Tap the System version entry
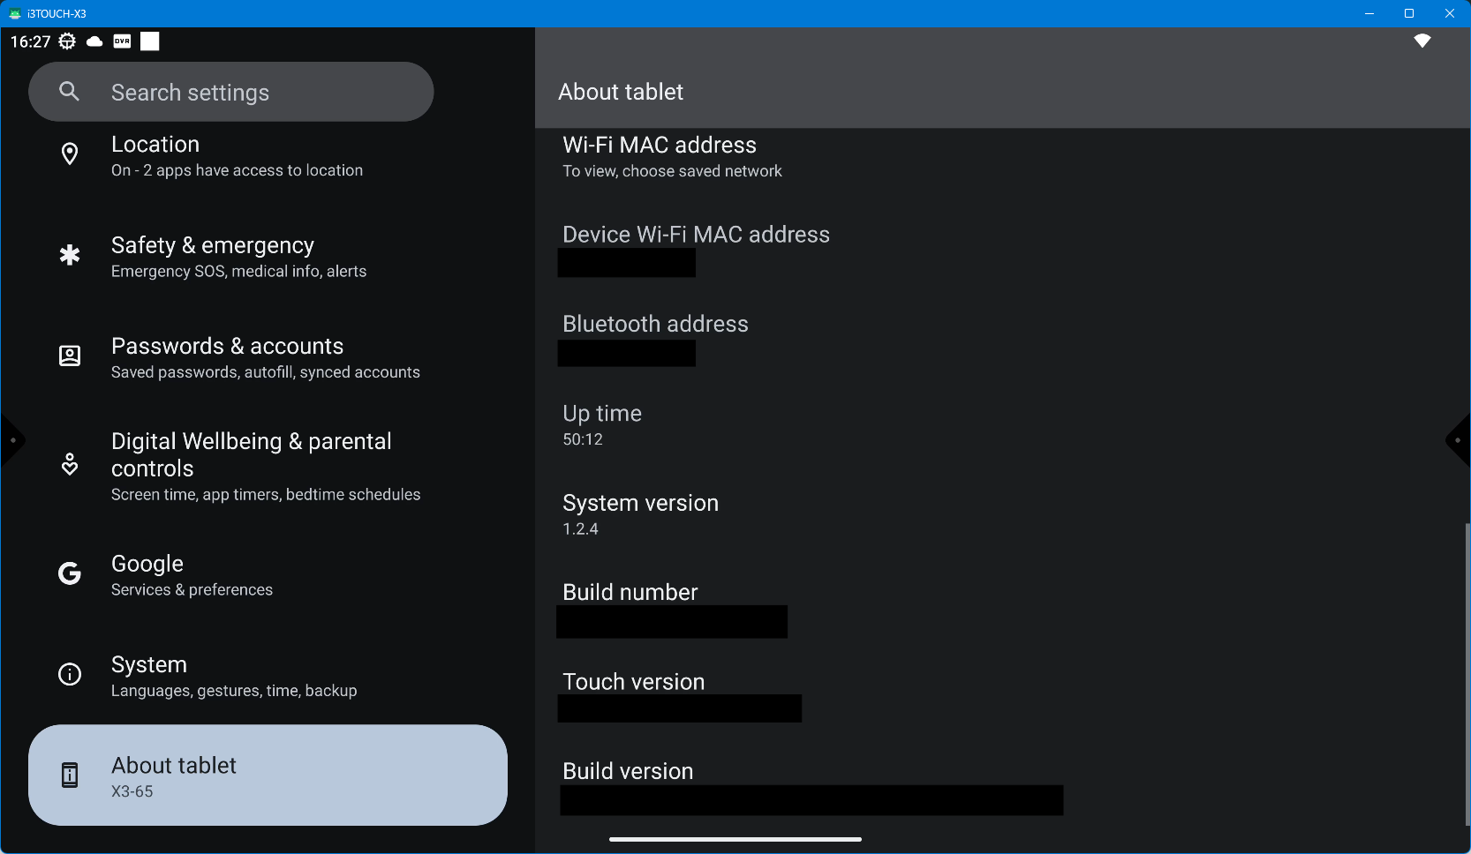The width and height of the screenshot is (1471, 854). (640, 514)
